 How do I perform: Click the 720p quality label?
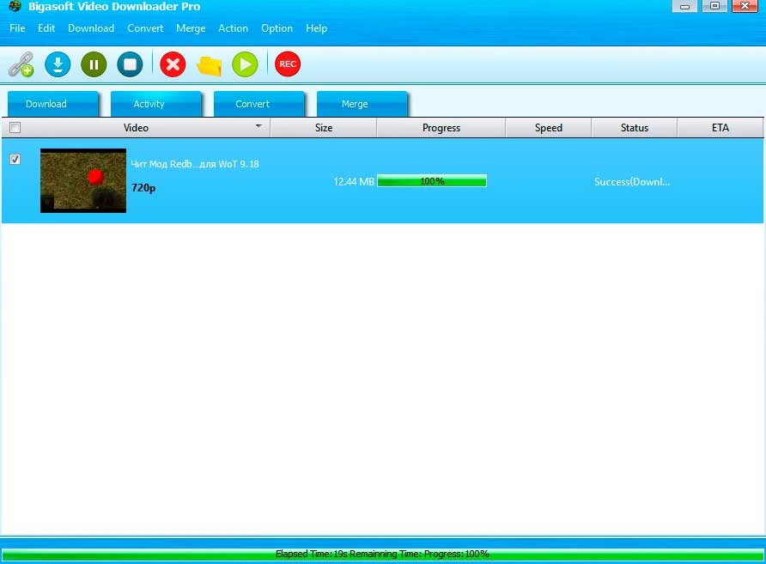click(x=143, y=187)
